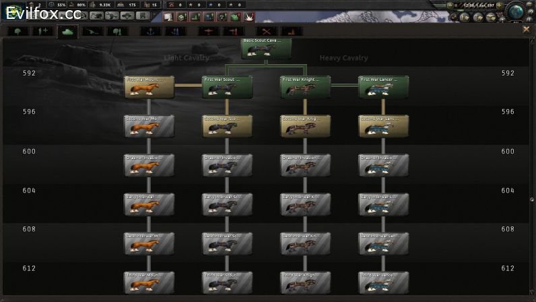Select the tank research tab
Screen dimensions: 536x302
[x=68, y=31]
